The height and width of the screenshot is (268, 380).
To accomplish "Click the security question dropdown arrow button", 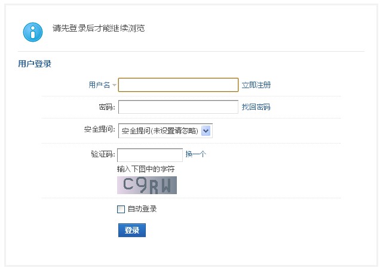I will click(207, 130).
